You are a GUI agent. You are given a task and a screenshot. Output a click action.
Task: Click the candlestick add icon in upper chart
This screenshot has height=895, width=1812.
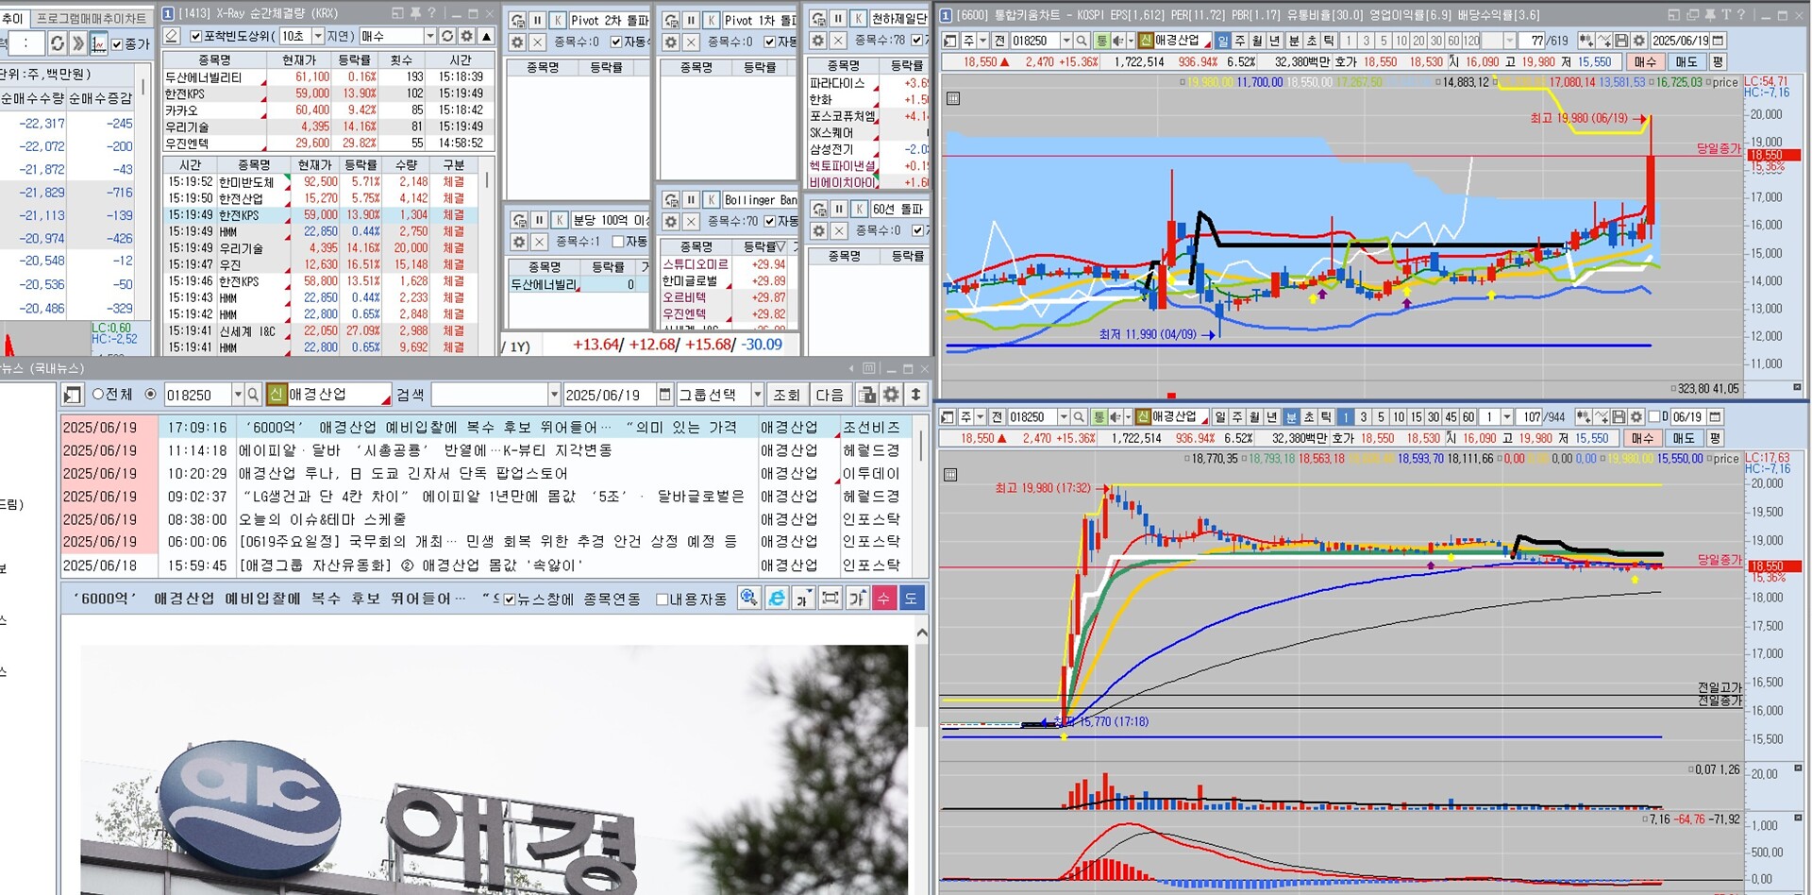1585,41
